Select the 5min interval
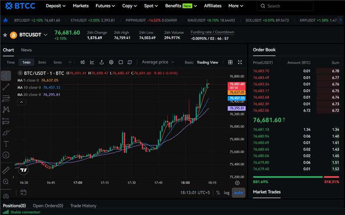 (x=58, y=62)
